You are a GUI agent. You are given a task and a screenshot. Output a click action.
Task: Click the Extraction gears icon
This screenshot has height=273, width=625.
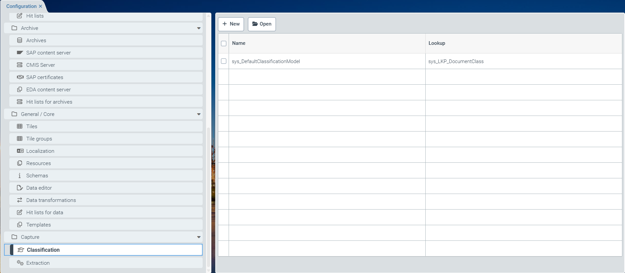20,263
